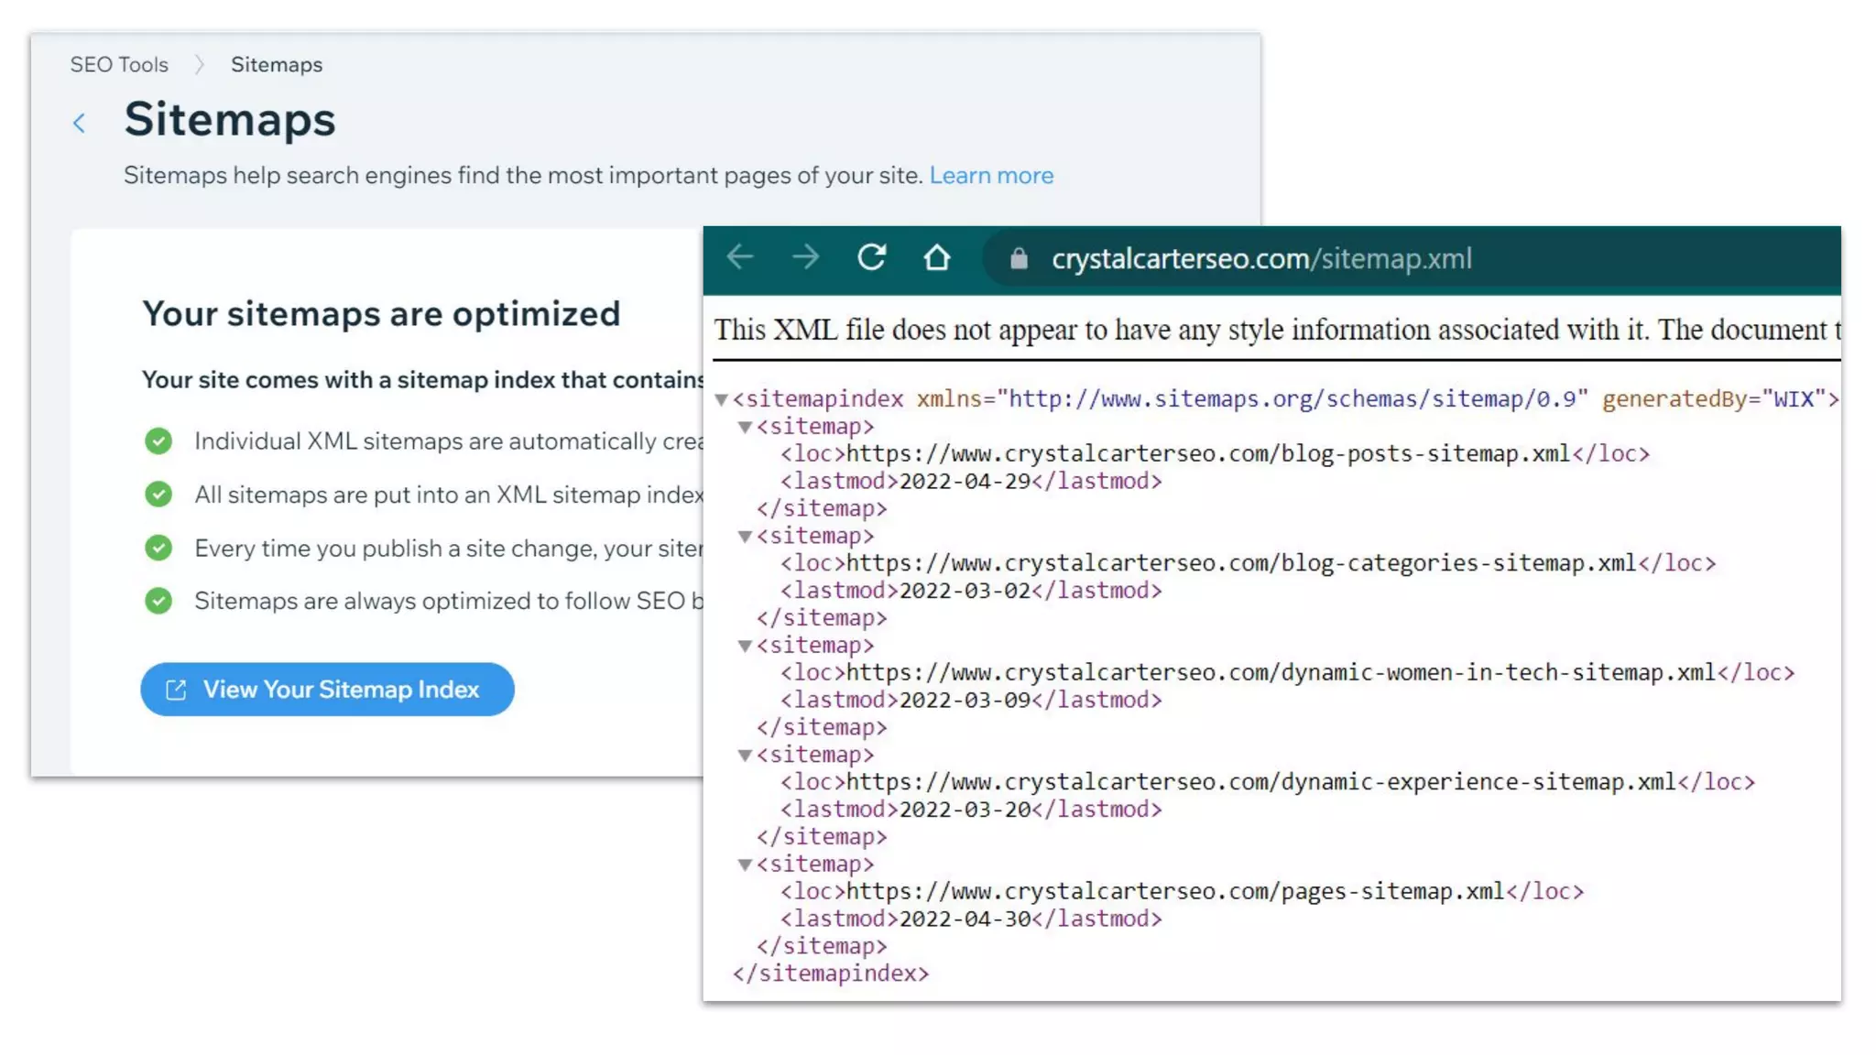Viewport: 1876px width, 1055px height.
Task: Click green check beside SEO optimized item
Action: [158, 601]
